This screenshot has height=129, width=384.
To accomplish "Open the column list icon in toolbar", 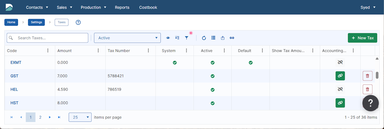I will click(213, 38).
